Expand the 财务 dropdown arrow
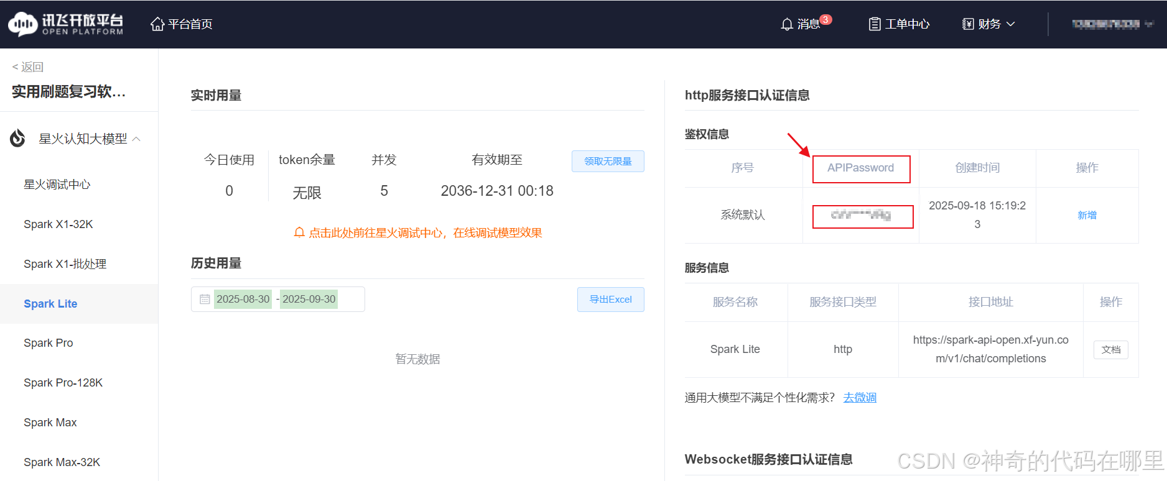The width and height of the screenshot is (1167, 481). (1011, 24)
